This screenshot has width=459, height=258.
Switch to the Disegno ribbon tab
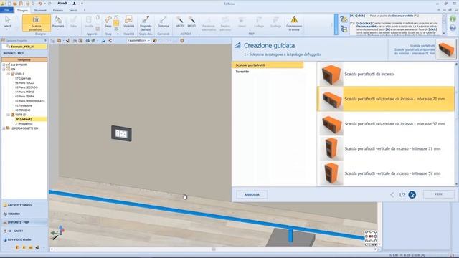pyautogui.click(x=22, y=10)
